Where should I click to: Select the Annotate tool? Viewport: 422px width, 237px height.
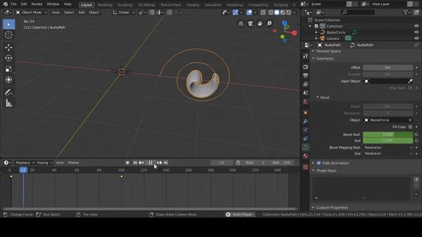(x=9, y=92)
